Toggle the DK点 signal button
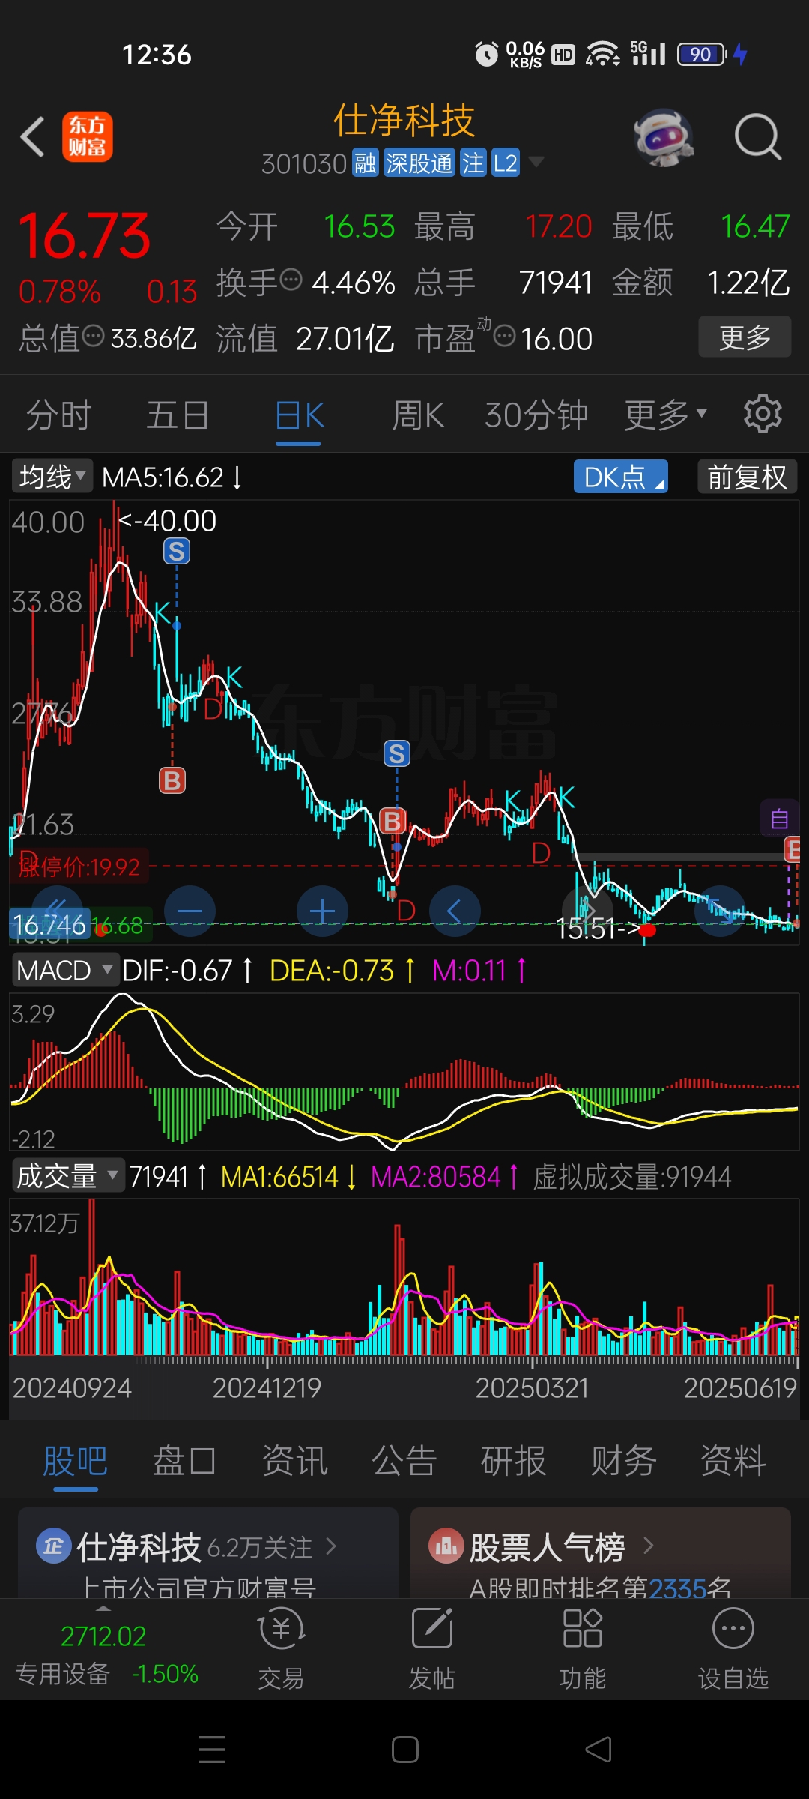This screenshot has width=809, height=1799. pyautogui.click(x=621, y=477)
